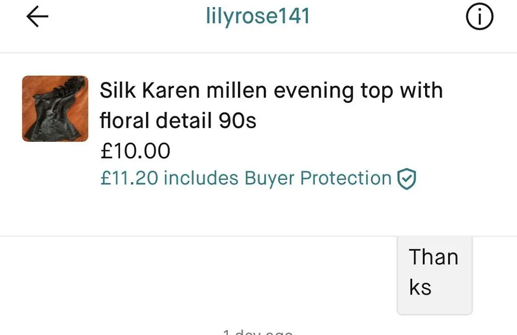Select the Thanks message bubble

(x=435, y=275)
